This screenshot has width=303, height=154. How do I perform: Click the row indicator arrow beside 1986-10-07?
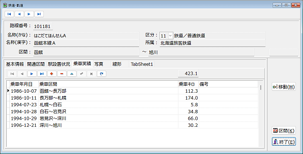tap(8, 91)
